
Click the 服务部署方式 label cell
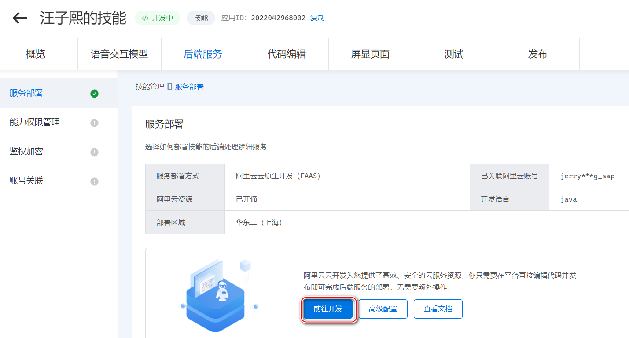[185, 176]
